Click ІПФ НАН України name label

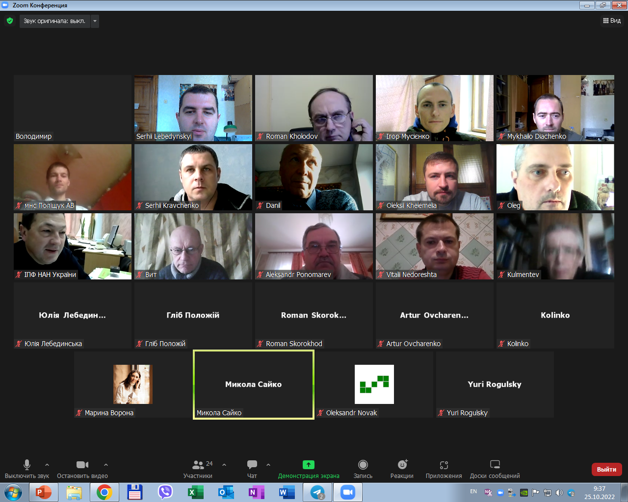[50, 275]
